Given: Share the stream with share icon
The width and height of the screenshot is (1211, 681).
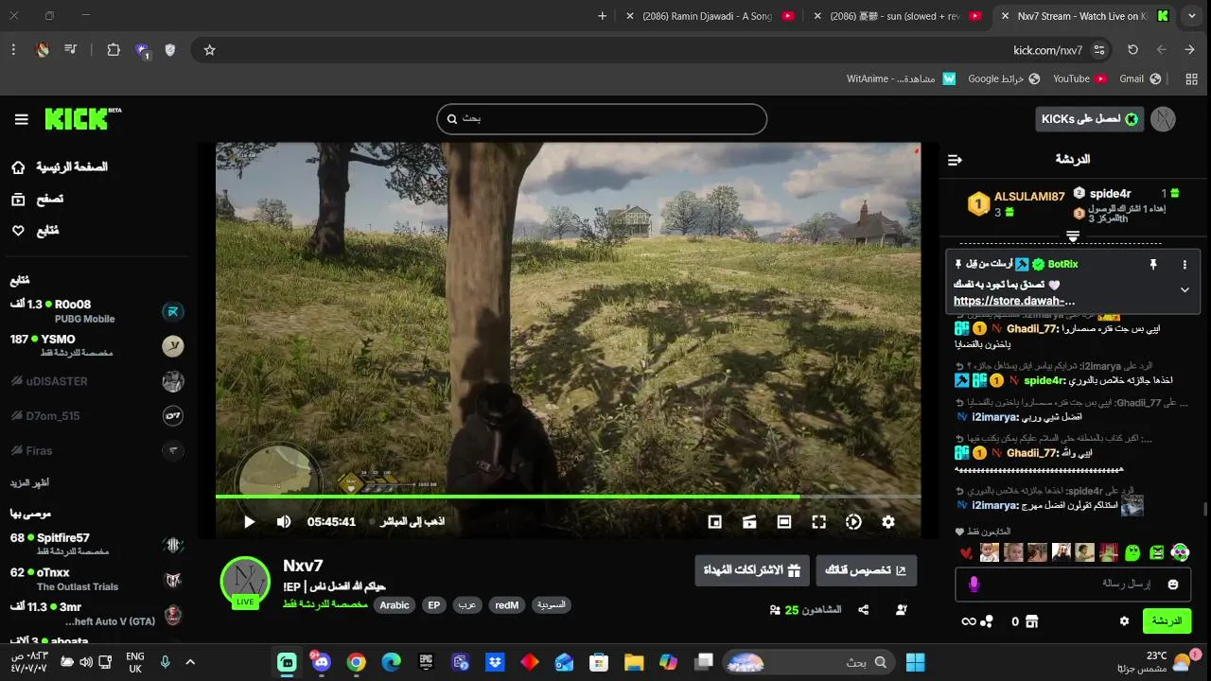Looking at the screenshot, I should click(x=864, y=610).
